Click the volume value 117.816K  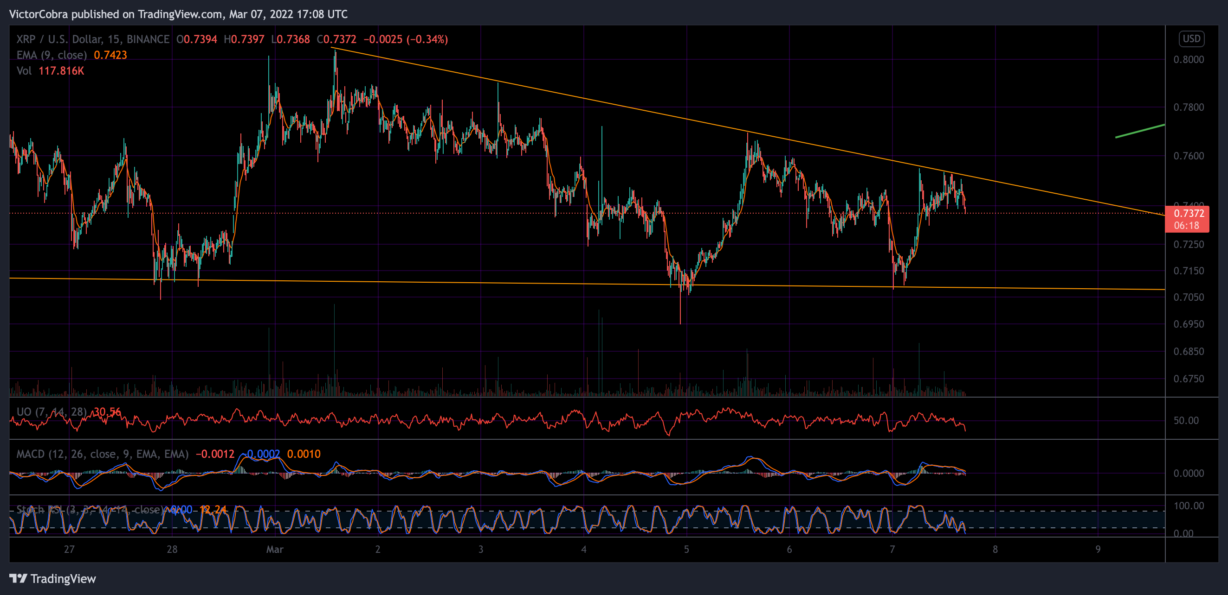point(61,71)
